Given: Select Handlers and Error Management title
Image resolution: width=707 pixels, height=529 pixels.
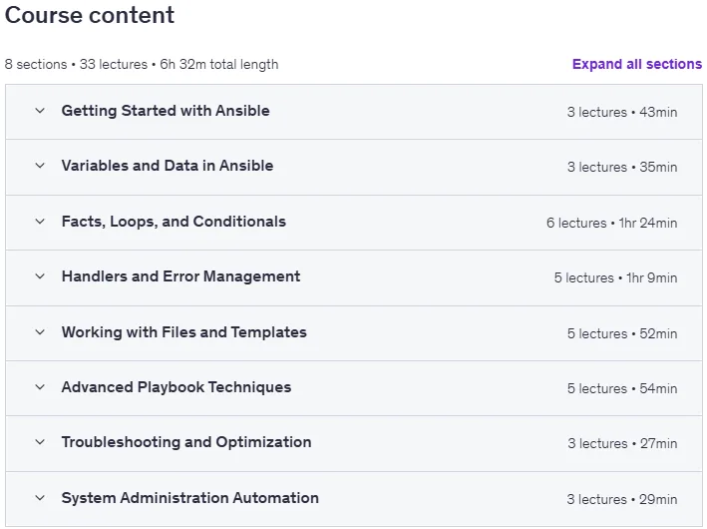Looking at the screenshot, I should click(180, 276).
